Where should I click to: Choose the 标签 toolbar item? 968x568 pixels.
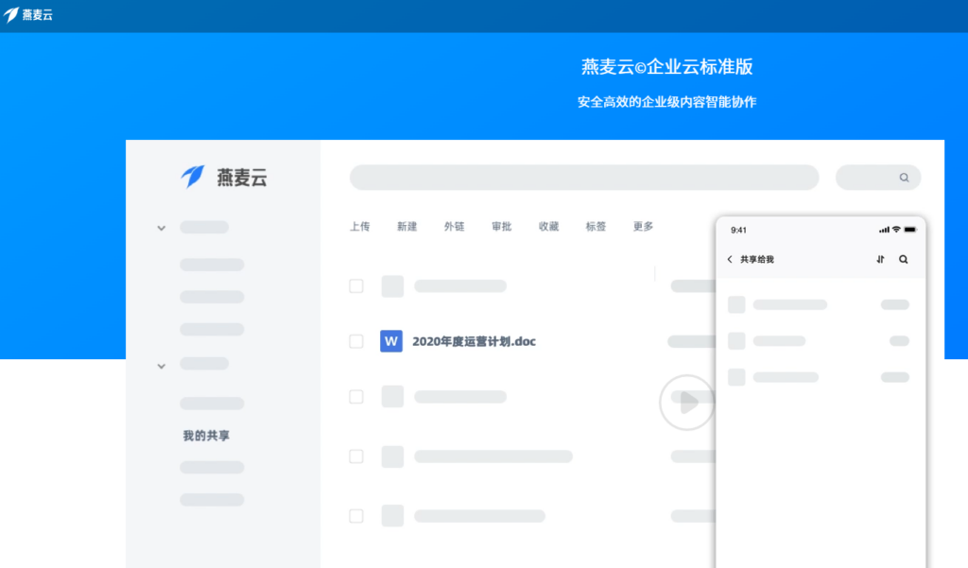click(x=596, y=227)
